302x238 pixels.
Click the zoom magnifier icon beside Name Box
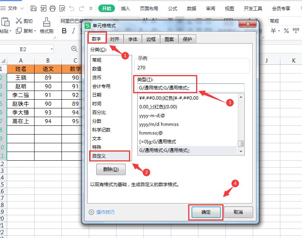pos(74,49)
